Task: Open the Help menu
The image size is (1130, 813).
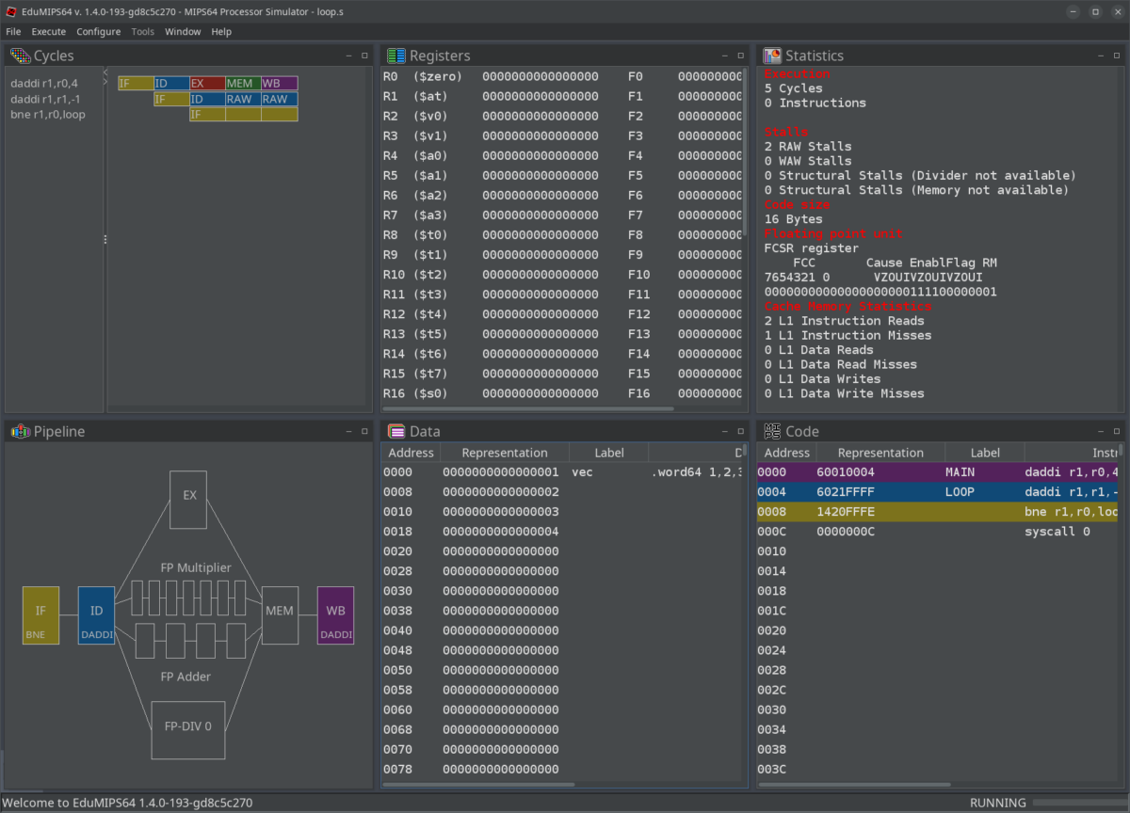Action: 221,31
